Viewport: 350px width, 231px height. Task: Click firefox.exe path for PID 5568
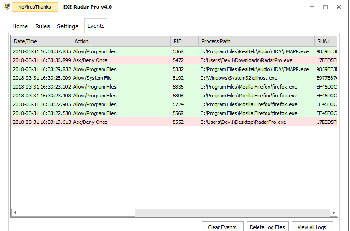tap(249, 113)
